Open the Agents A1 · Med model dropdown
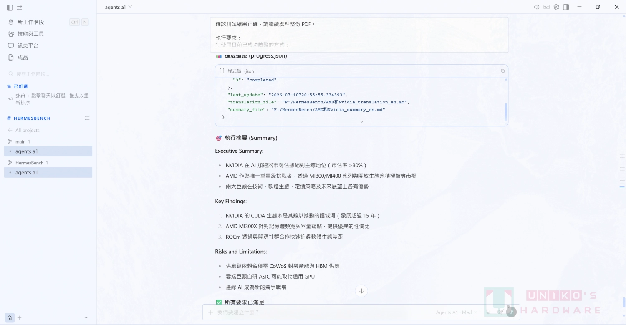 pyautogui.click(x=457, y=312)
